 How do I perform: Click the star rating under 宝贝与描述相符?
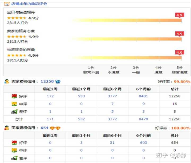pyautogui.click(x=17, y=18)
